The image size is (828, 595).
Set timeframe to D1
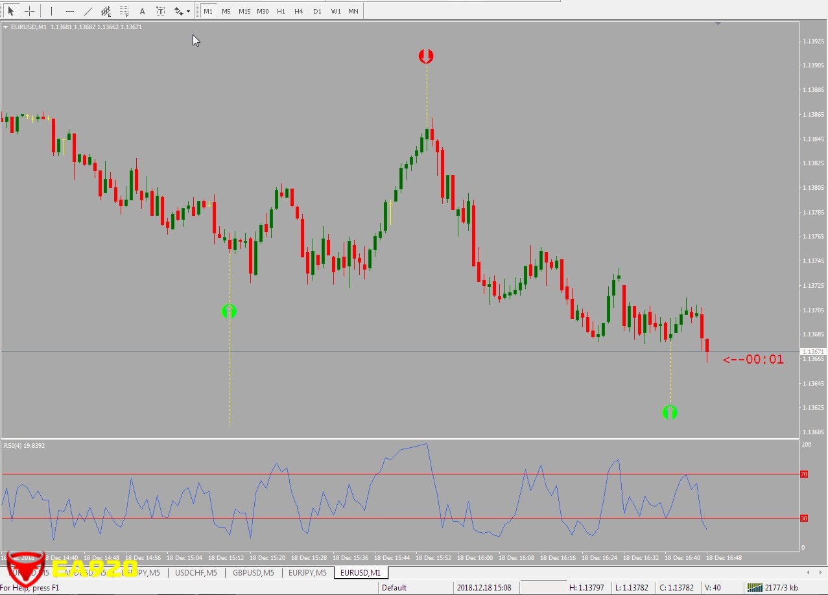coord(317,11)
